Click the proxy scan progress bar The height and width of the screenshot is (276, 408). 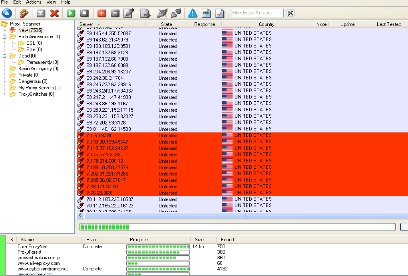[x=237, y=227]
